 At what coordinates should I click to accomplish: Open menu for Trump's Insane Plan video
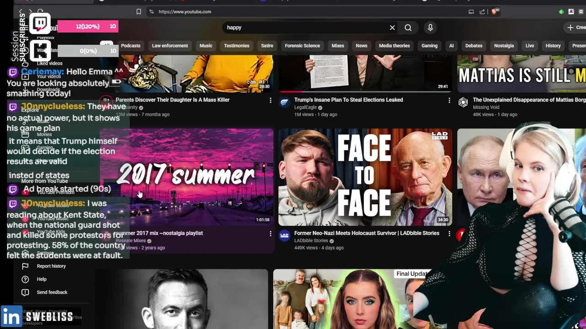pyautogui.click(x=449, y=100)
